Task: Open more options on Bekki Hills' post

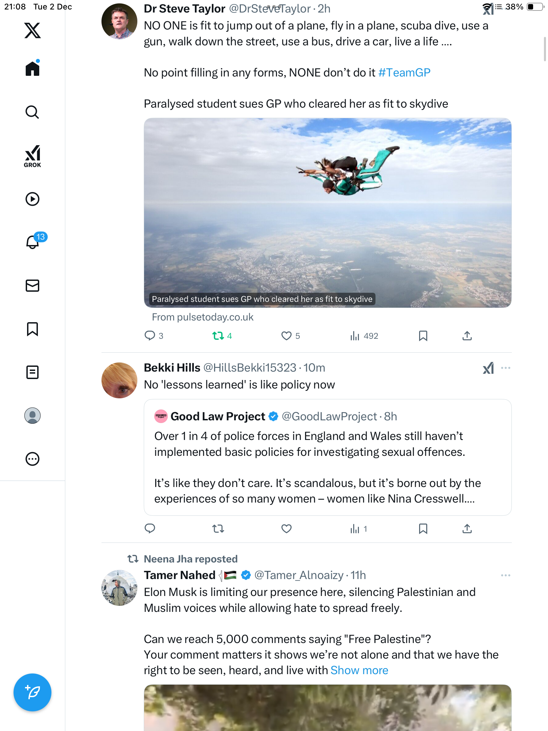Action: pyautogui.click(x=506, y=368)
